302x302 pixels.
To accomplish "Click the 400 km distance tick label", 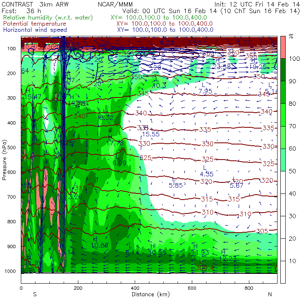I will click(x=135, y=288).
